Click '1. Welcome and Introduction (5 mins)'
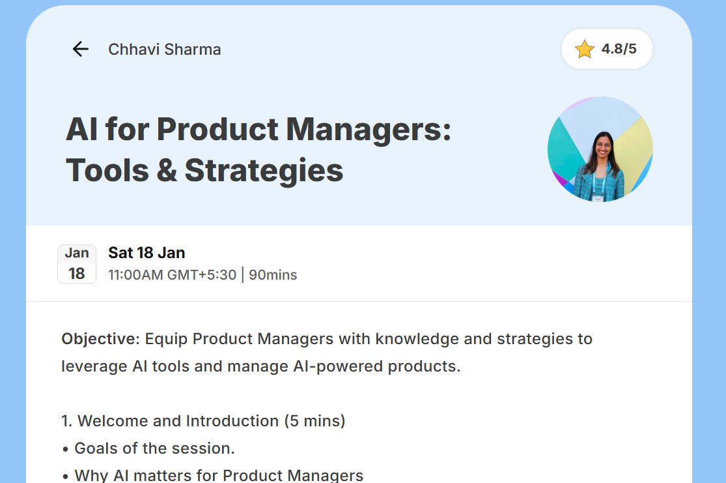Viewport: 726px width, 483px height. (x=203, y=421)
